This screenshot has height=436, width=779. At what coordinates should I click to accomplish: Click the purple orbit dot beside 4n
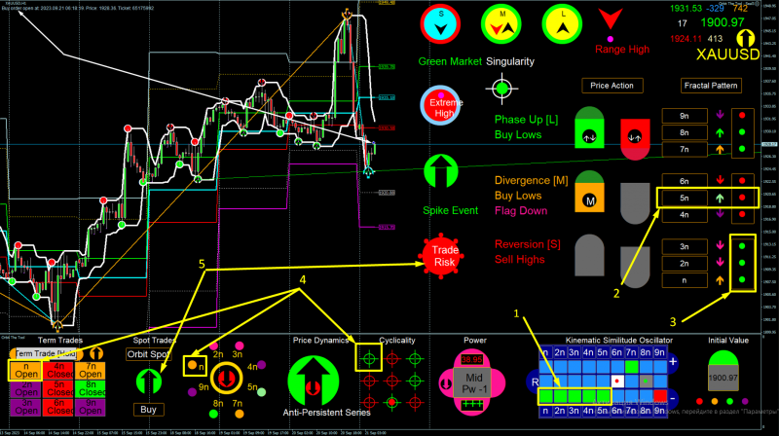(262, 365)
